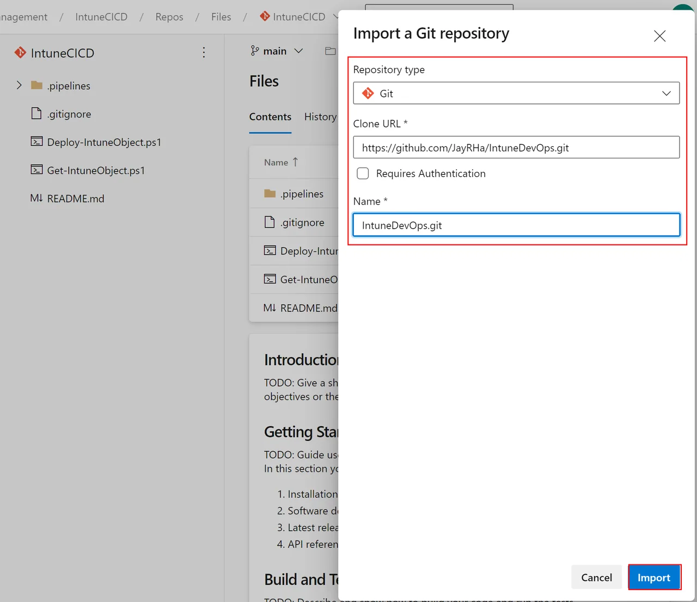Open the .pipelines folder in file list
The image size is (697, 602).
coord(302,194)
